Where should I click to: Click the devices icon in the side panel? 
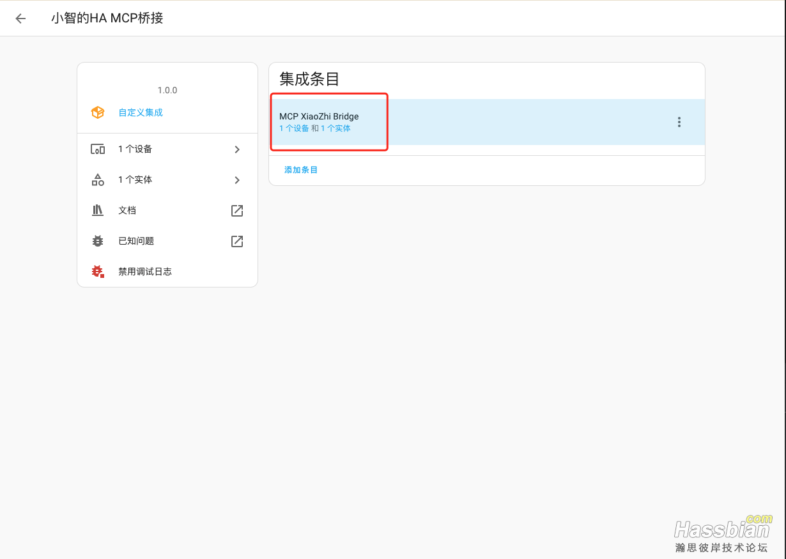point(98,149)
